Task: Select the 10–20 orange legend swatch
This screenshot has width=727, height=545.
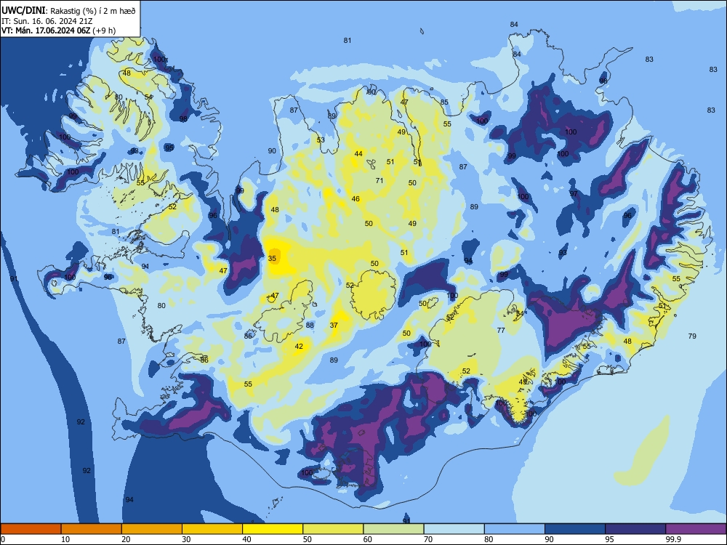Action: [x=92, y=529]
